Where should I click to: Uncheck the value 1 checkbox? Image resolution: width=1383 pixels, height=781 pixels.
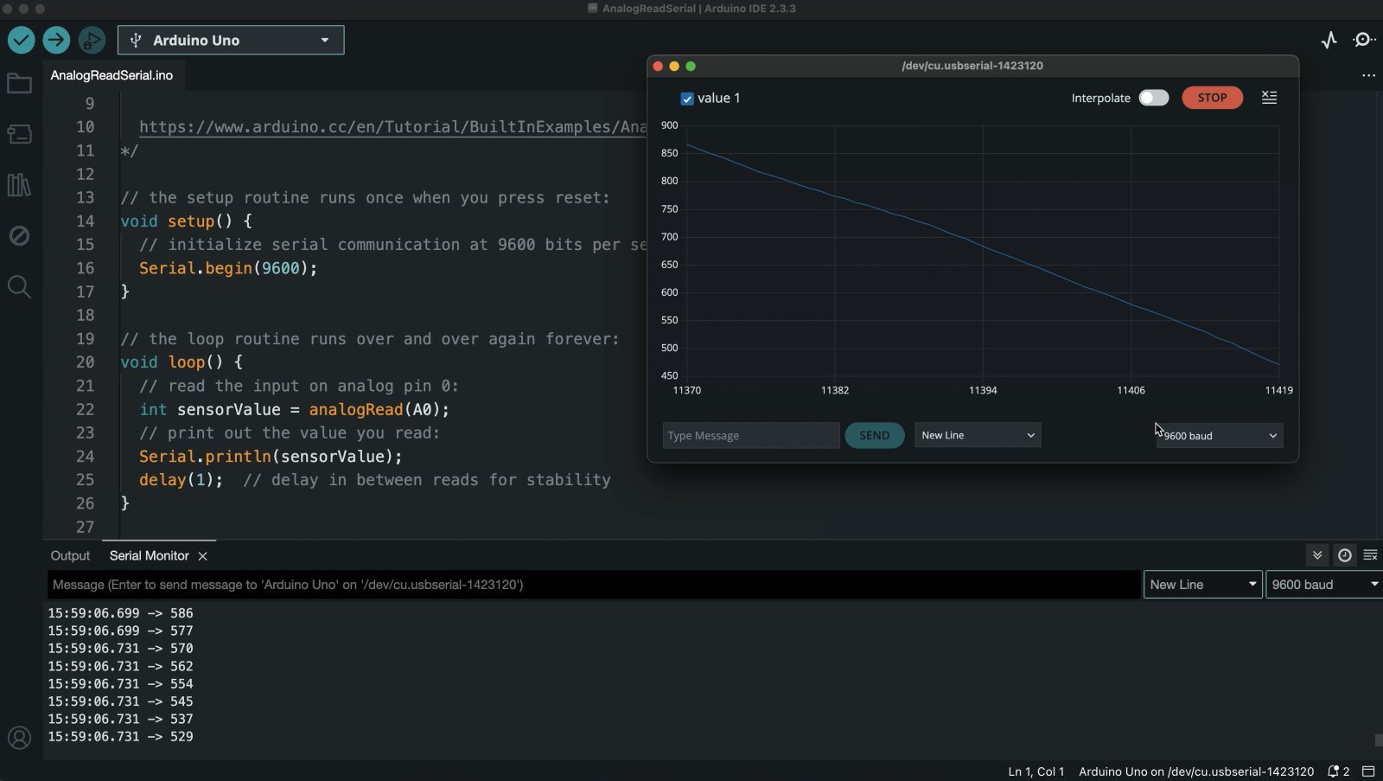pyautogui.click(x=687, y=99)
